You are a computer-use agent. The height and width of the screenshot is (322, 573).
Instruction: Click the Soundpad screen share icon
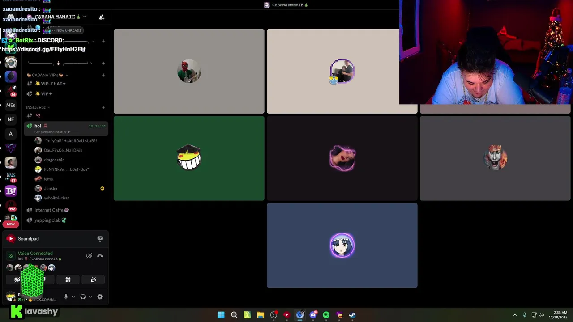(x=100, y=239)
